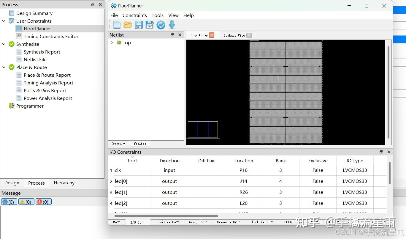The height and width of the screenshot is (239, 406).
Task: Select the P16 location cell for clk
Action: pyautogui.click(x=244, y=170)
